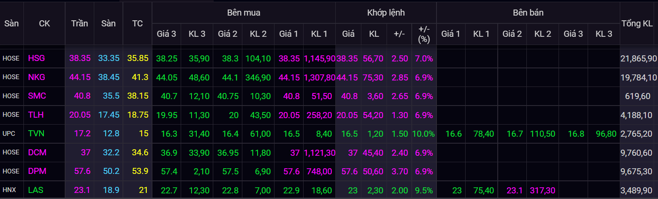
Task: Open the TVN ticker
Action: pos(36,134)
